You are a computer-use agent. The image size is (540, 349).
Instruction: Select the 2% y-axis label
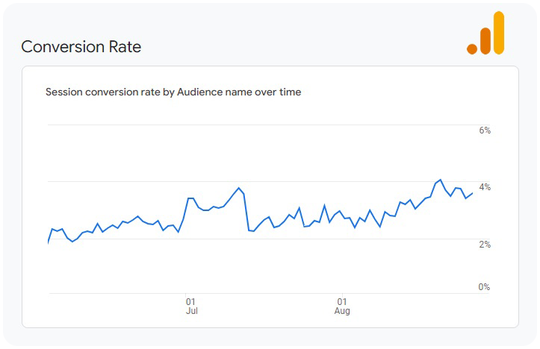(485, 244)
